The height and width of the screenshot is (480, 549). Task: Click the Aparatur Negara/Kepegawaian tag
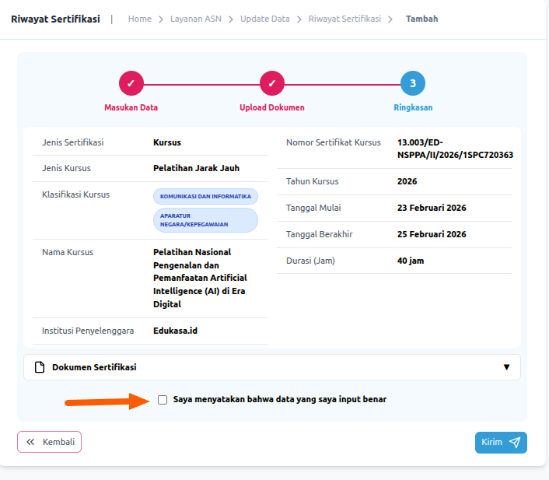pyautogui.click(x=205, y=219)
